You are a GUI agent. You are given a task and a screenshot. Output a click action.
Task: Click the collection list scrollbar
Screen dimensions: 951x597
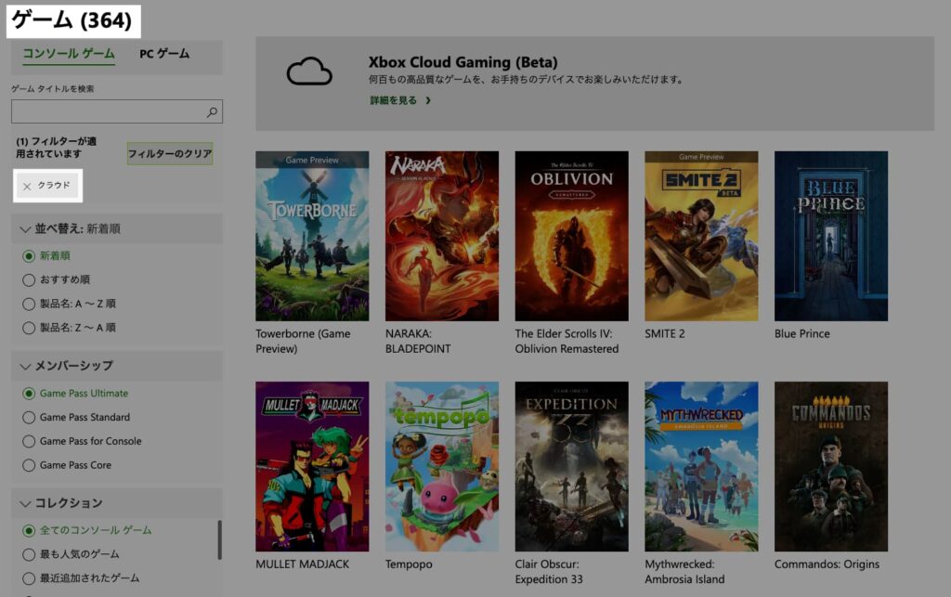(219, 539)
